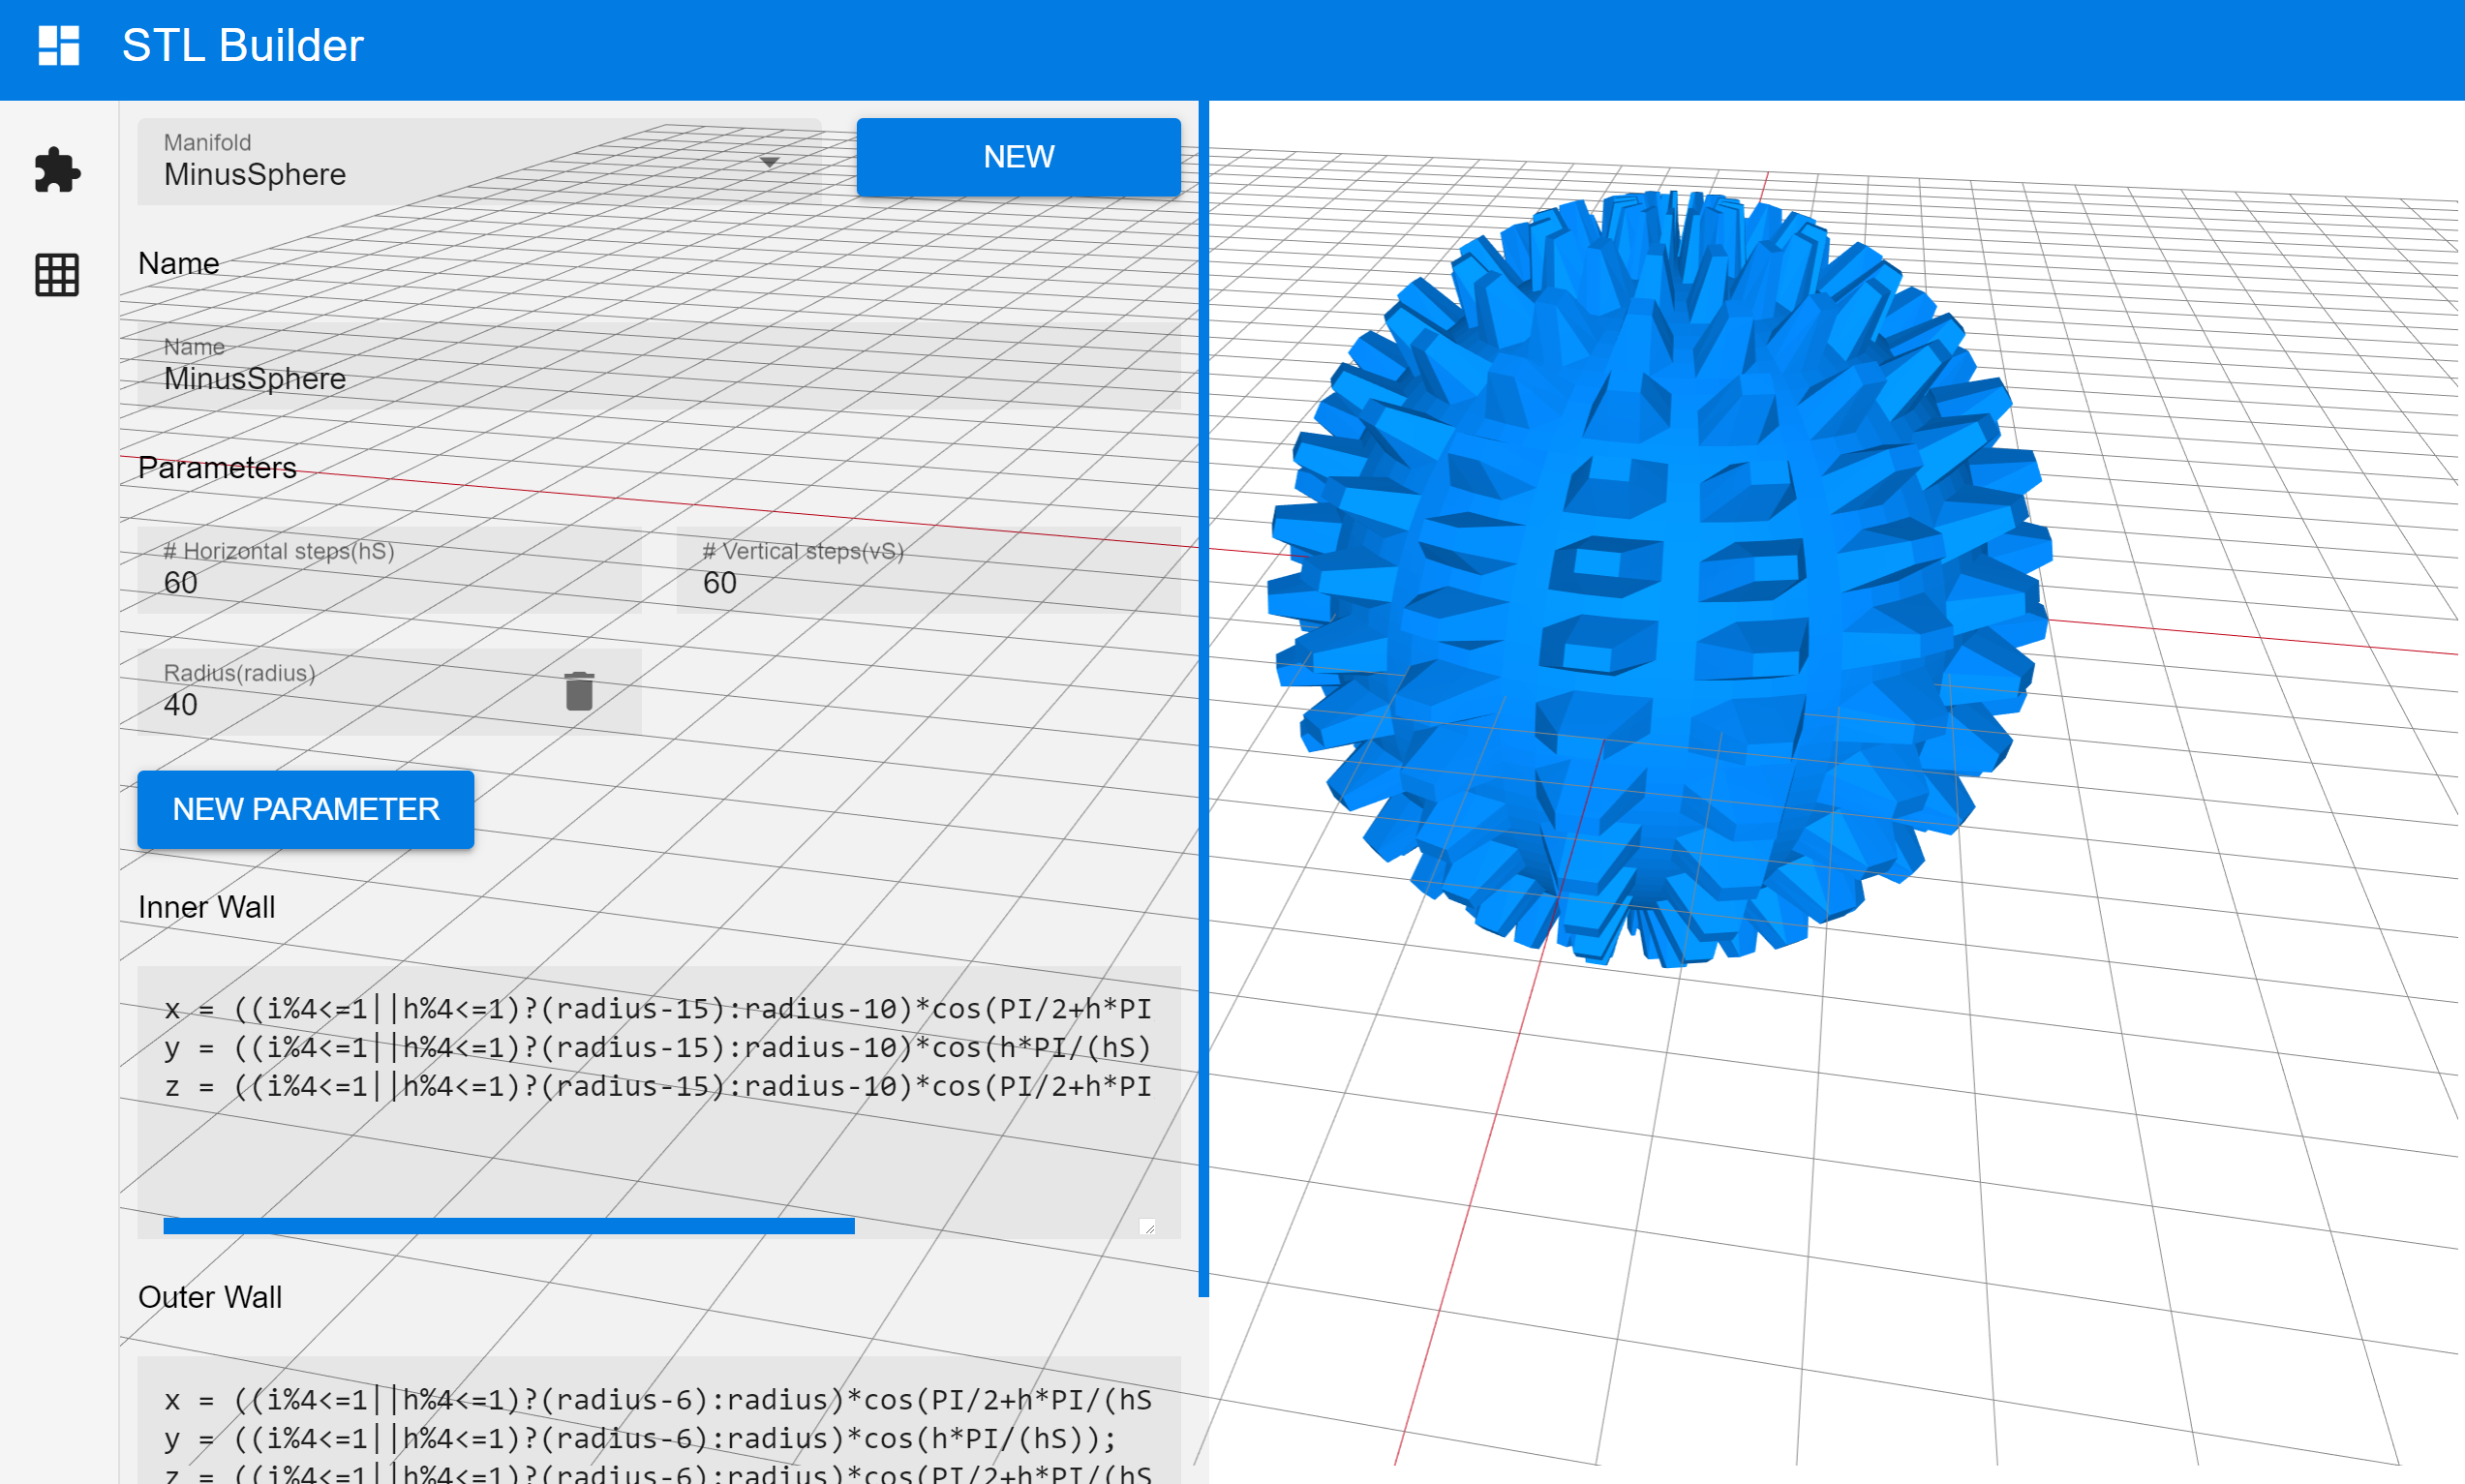Click the Inner Wall x formula line

(658, 1009)
